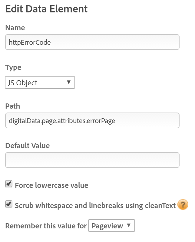Open the Type dropdown showing JS Object

click(x=40, y=83)
